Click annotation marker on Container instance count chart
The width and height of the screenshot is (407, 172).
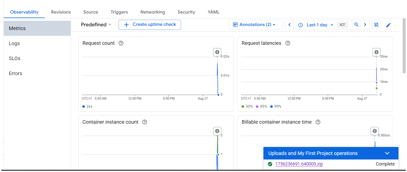tap(217, 131)
